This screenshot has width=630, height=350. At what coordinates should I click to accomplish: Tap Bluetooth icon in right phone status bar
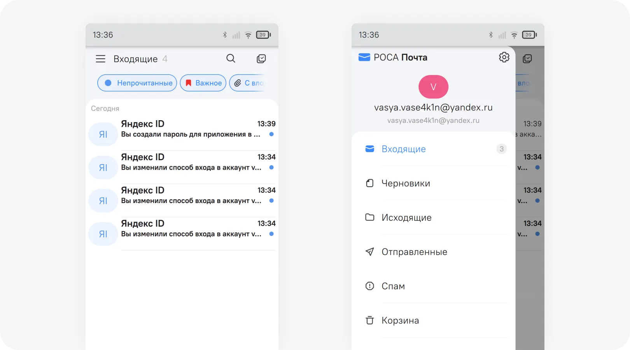tap(491, 35)
